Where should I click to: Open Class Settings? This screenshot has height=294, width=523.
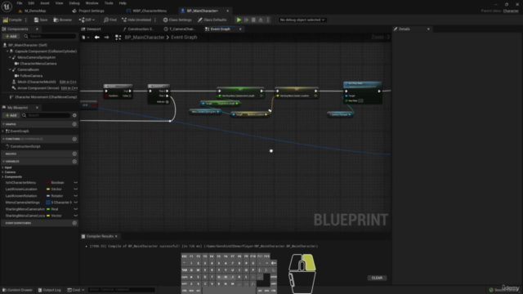(x=177, y=20)
